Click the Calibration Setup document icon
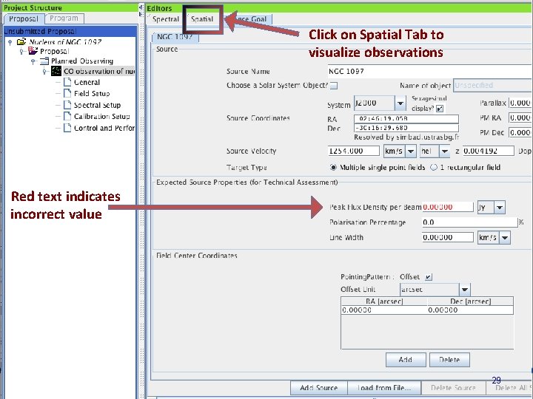Image resolution: width=533 pixels, height=399 pixels. coord(67,117)
